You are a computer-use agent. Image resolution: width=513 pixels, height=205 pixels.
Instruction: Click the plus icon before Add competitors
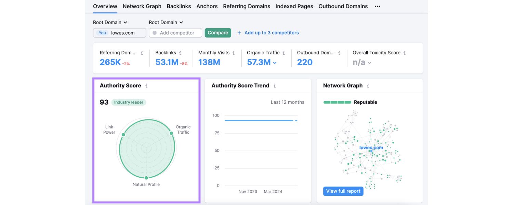pyautogui.click(x=238, y=32)
